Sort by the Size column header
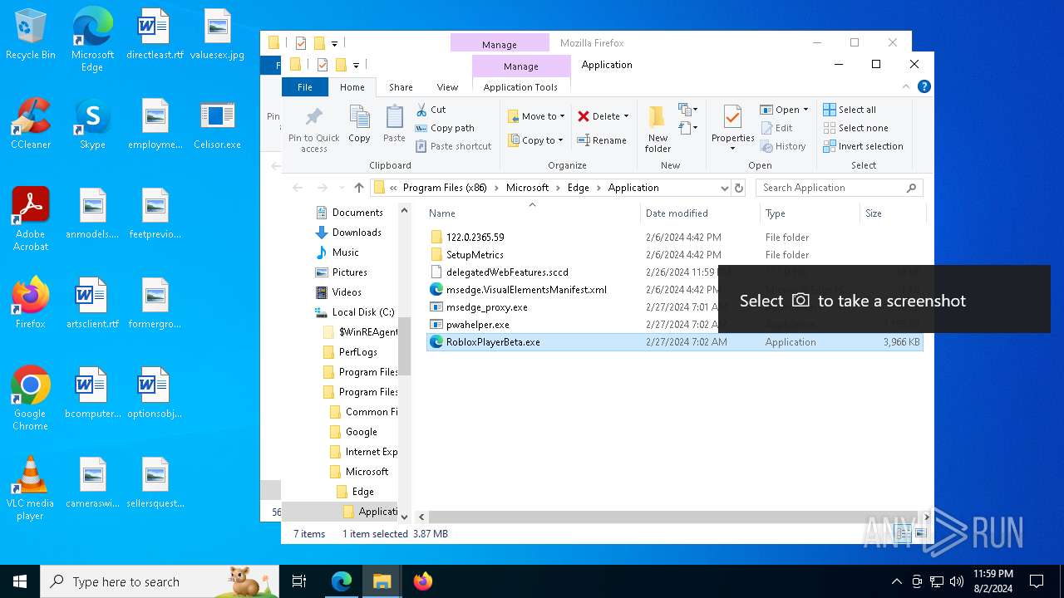1064x598 pixels. tap(892, 213)
